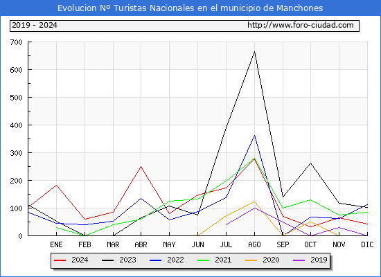Click the black 2023 line point at OCT
The height and width of the screenshot is (277, 381).
[x=310, y=163]
